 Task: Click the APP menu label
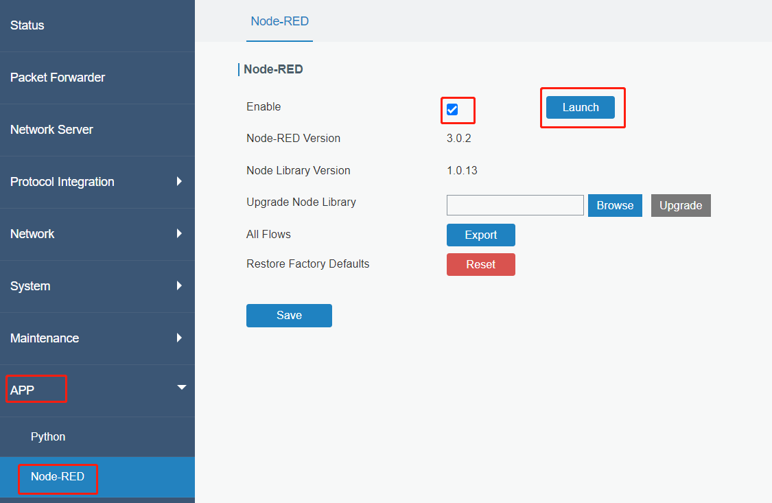point(22,390)
